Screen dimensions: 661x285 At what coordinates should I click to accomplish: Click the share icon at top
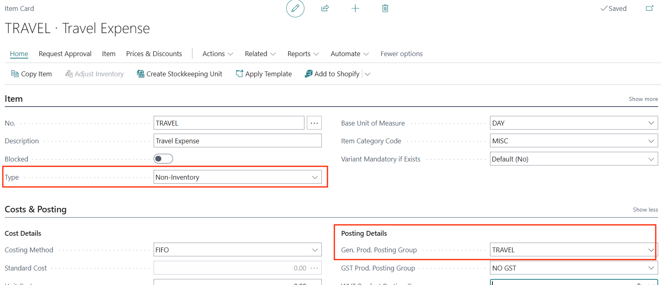click(325, 8)
